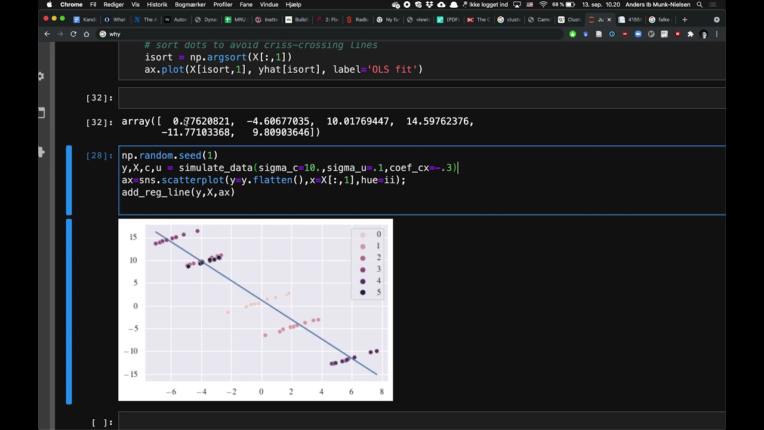This screenshot has height=430, width=764.
Task: Switch to the 'Radio' tab
Action: pyautogui.click(x=358, y=20)
